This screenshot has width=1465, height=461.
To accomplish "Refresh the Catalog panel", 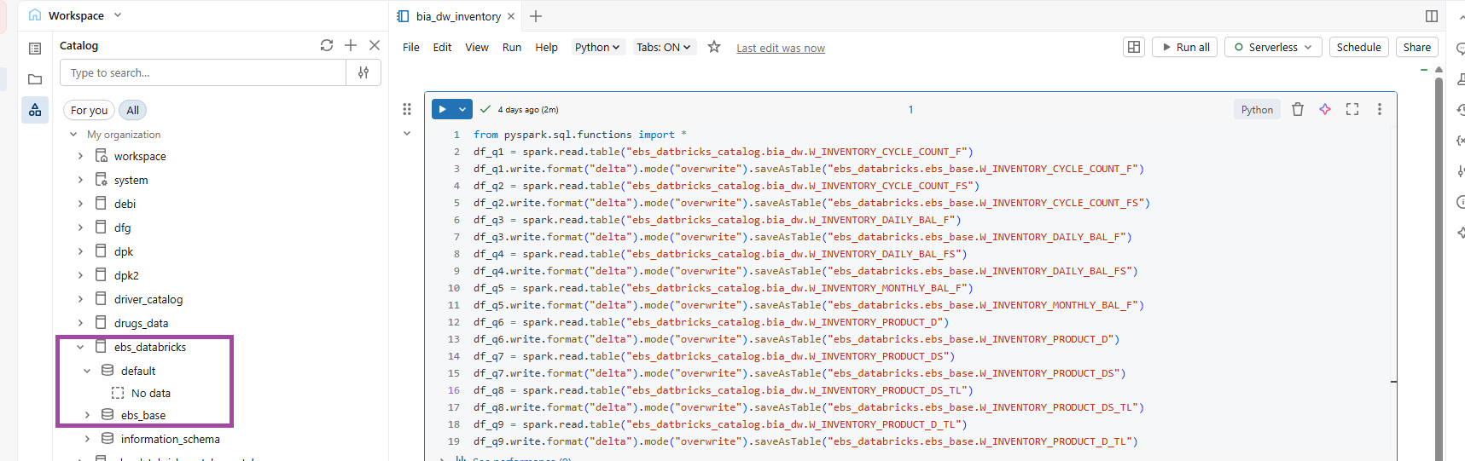I will [x=326, y=45].
